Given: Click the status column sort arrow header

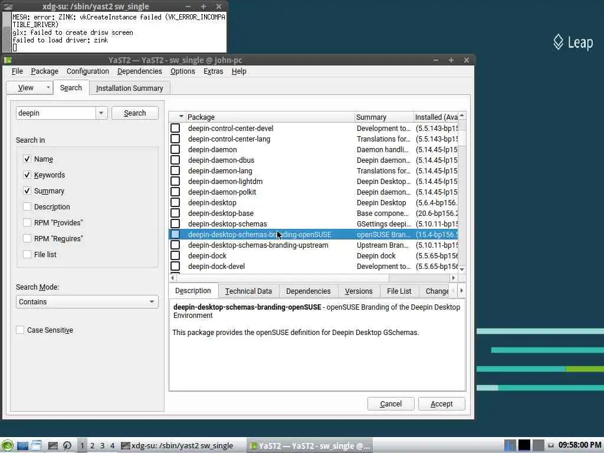Looking at the screenshot, I should 177,117.
